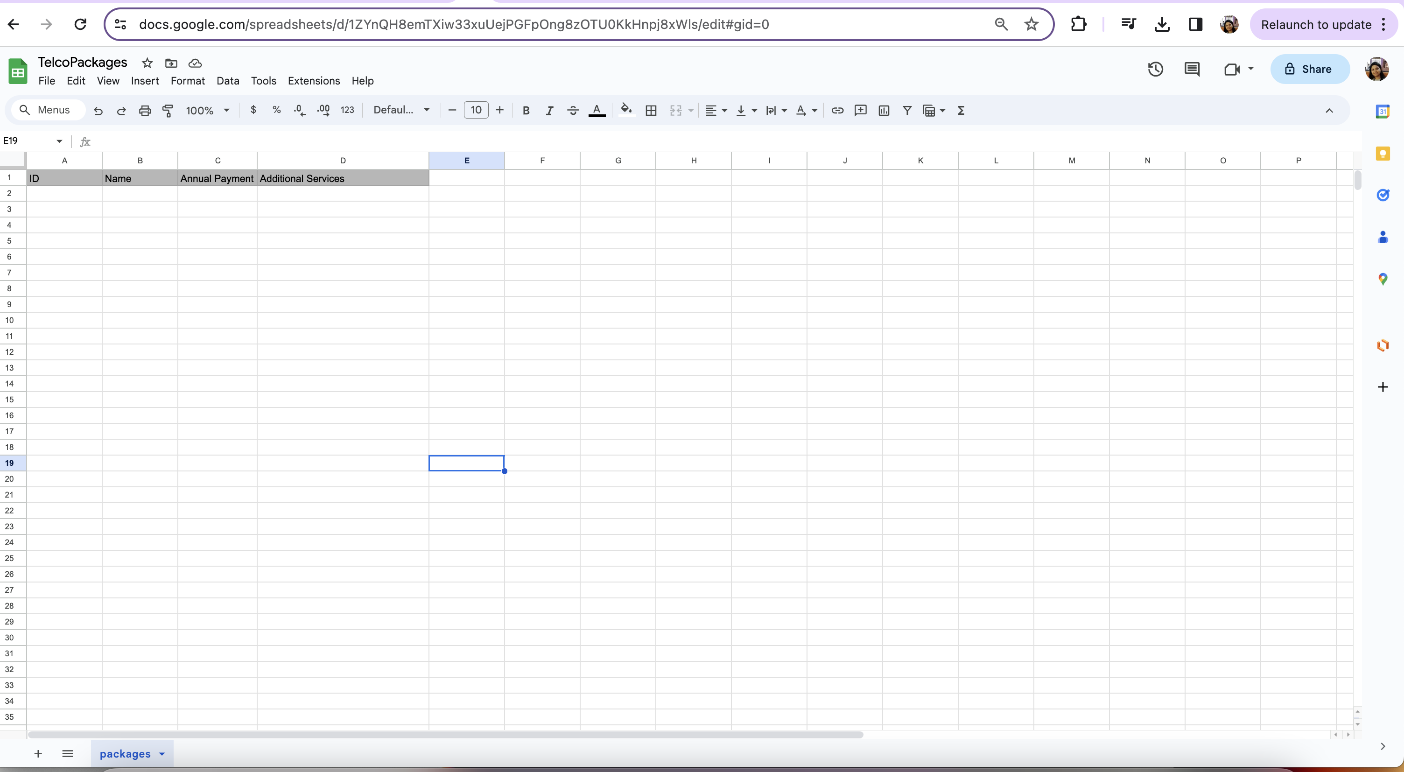The image size is (1404, 772).
Task: Click the Share button
Action: tap(1309, 69)
